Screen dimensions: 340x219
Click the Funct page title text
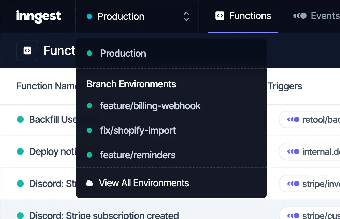point(59,50)
